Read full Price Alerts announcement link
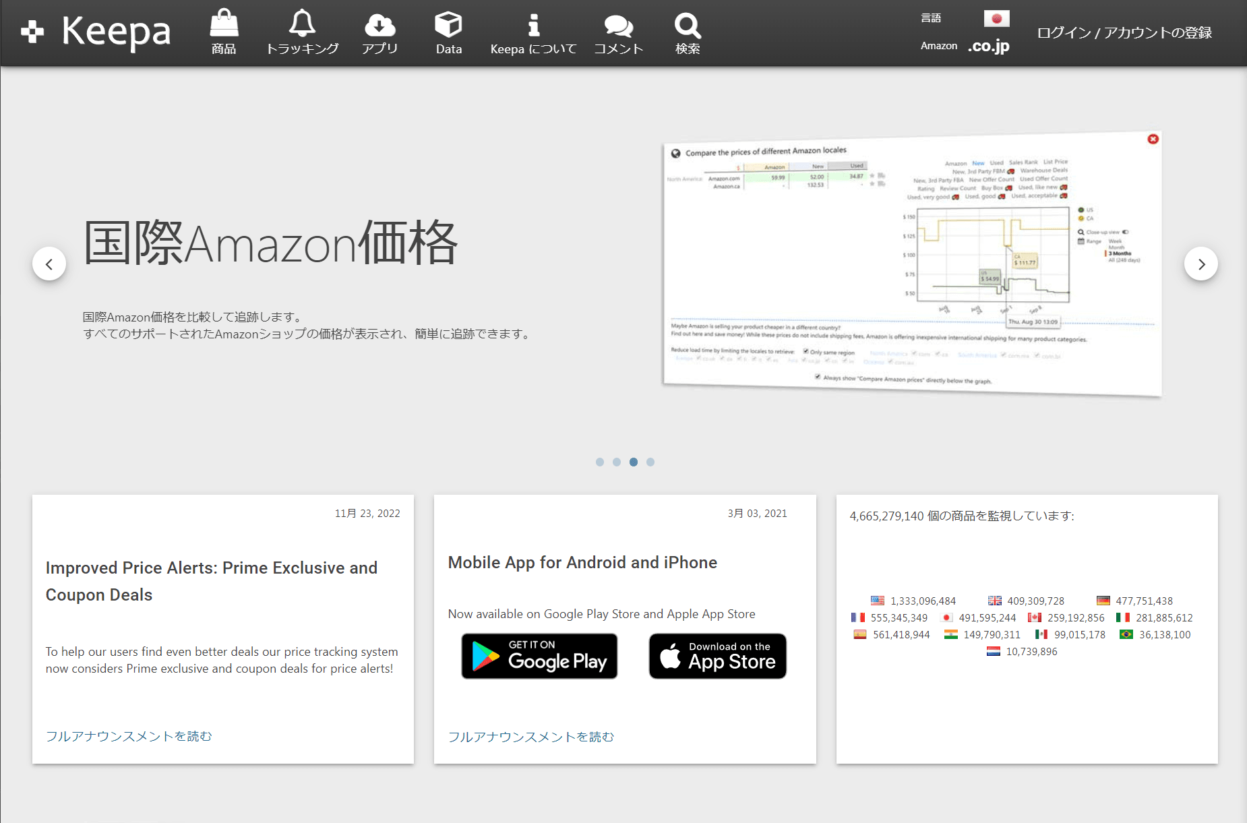The width and height of the screenshot is (1247, 823). click(129, 736)
